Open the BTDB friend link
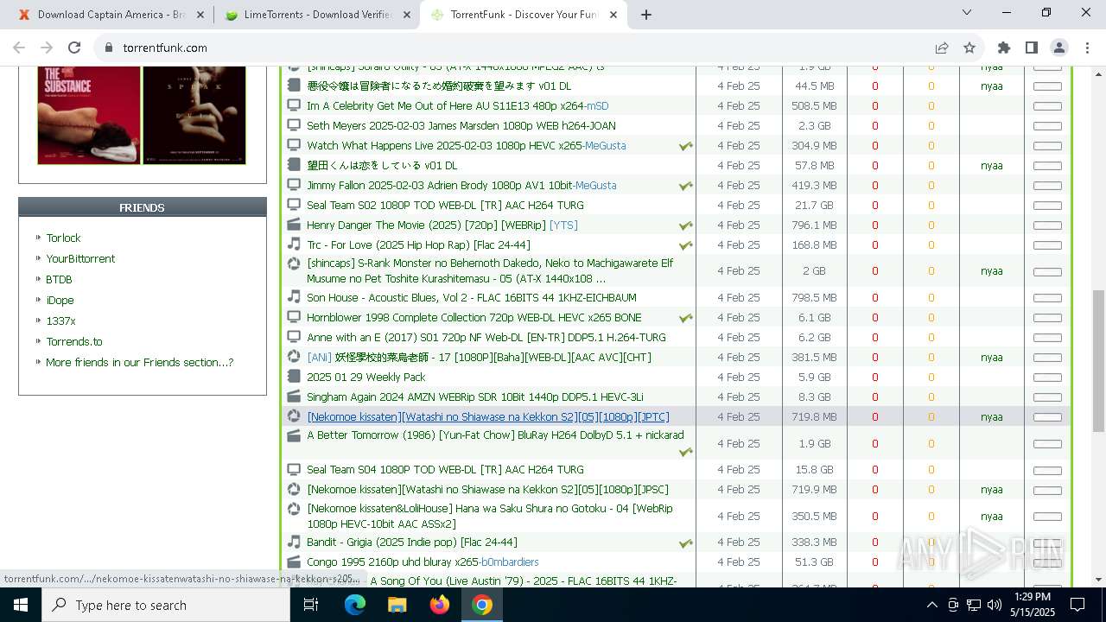Image resolution: width=1106 pixels, height=622 pixels. pyautogui.click(x=59, y=279)
